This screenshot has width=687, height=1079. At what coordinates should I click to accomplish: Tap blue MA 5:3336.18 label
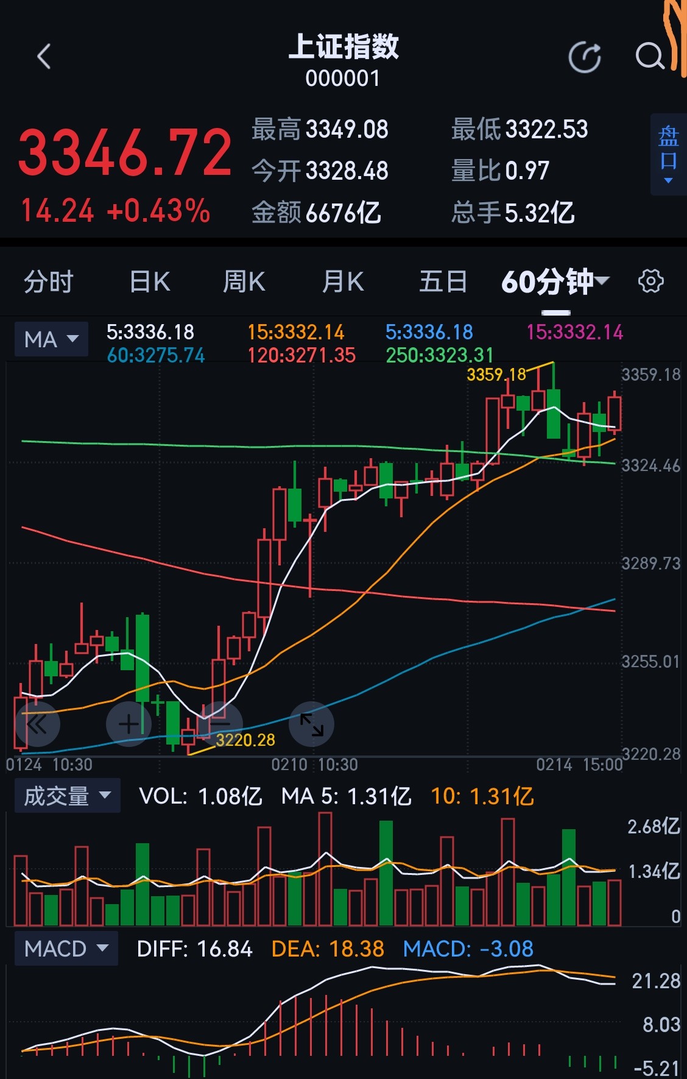tap(429, 332)
